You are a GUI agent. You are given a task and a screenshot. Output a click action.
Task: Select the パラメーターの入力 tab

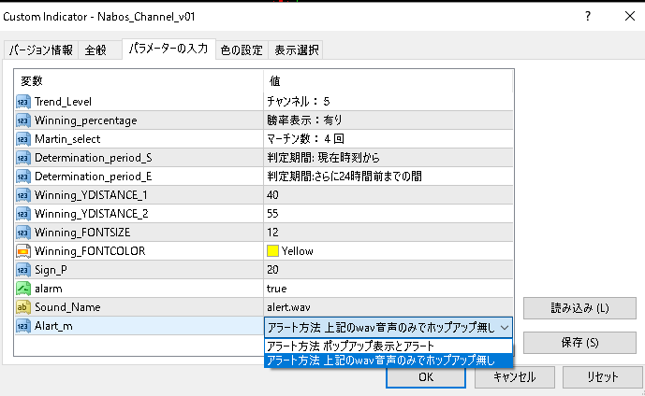(169, 49)
